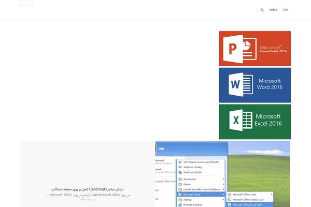Screen dimensions: 311x207
Task: Open article titled ارسال میانبر (shortcut) اکسل
Action: tap(88, 189)
